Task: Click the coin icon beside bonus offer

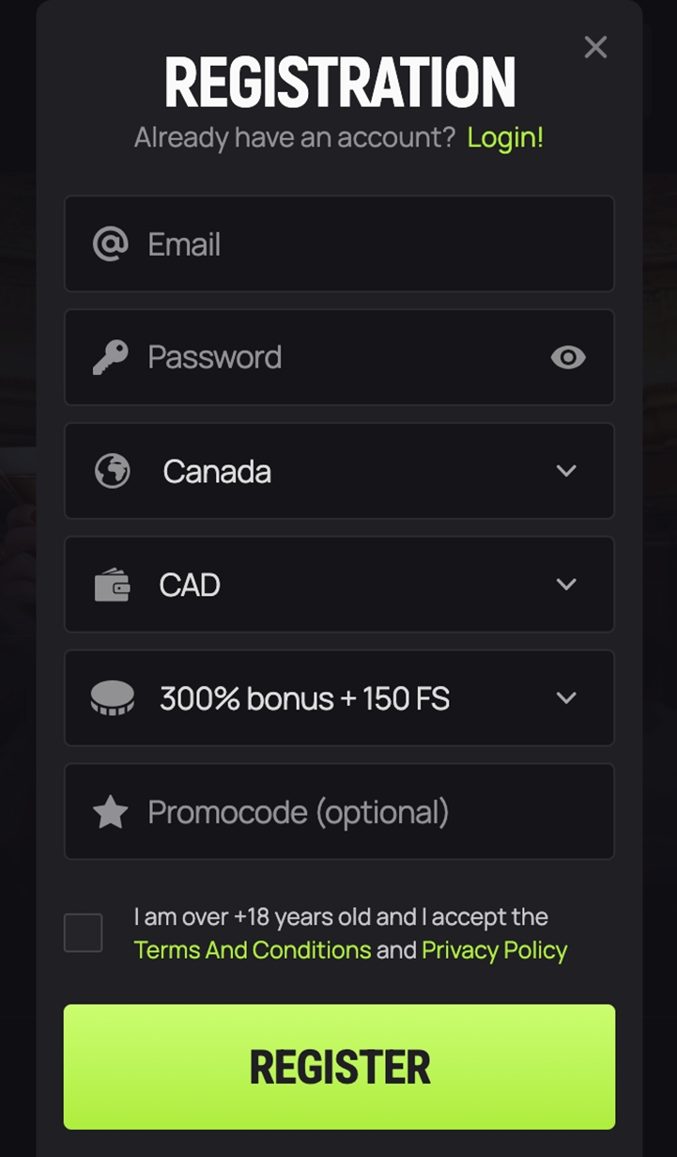Action: point(113,698)
